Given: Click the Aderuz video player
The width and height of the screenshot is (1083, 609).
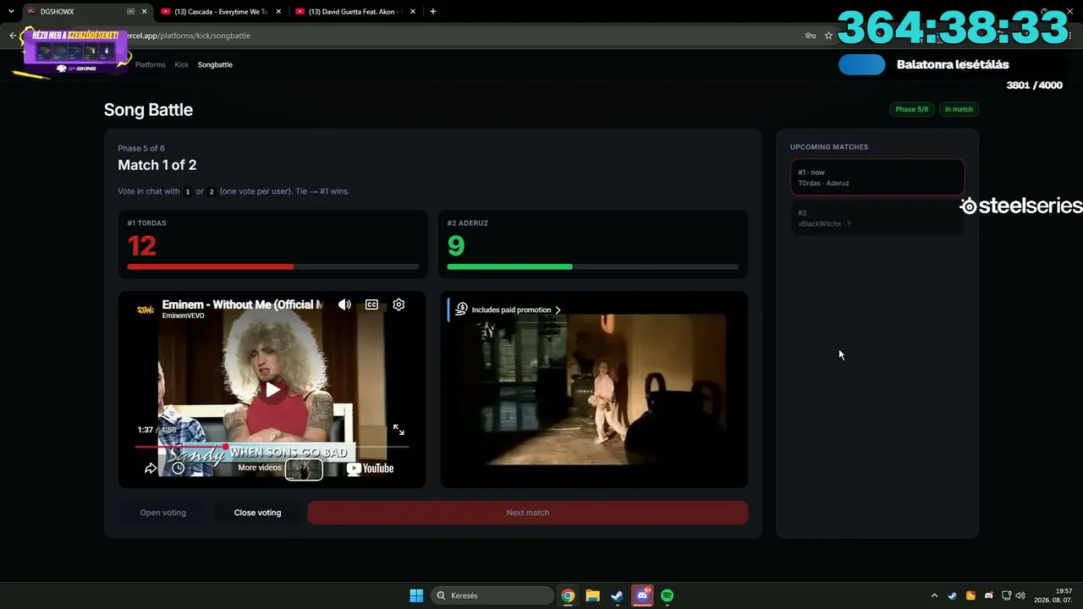Looking at the screenshot, I should (594, 390).
